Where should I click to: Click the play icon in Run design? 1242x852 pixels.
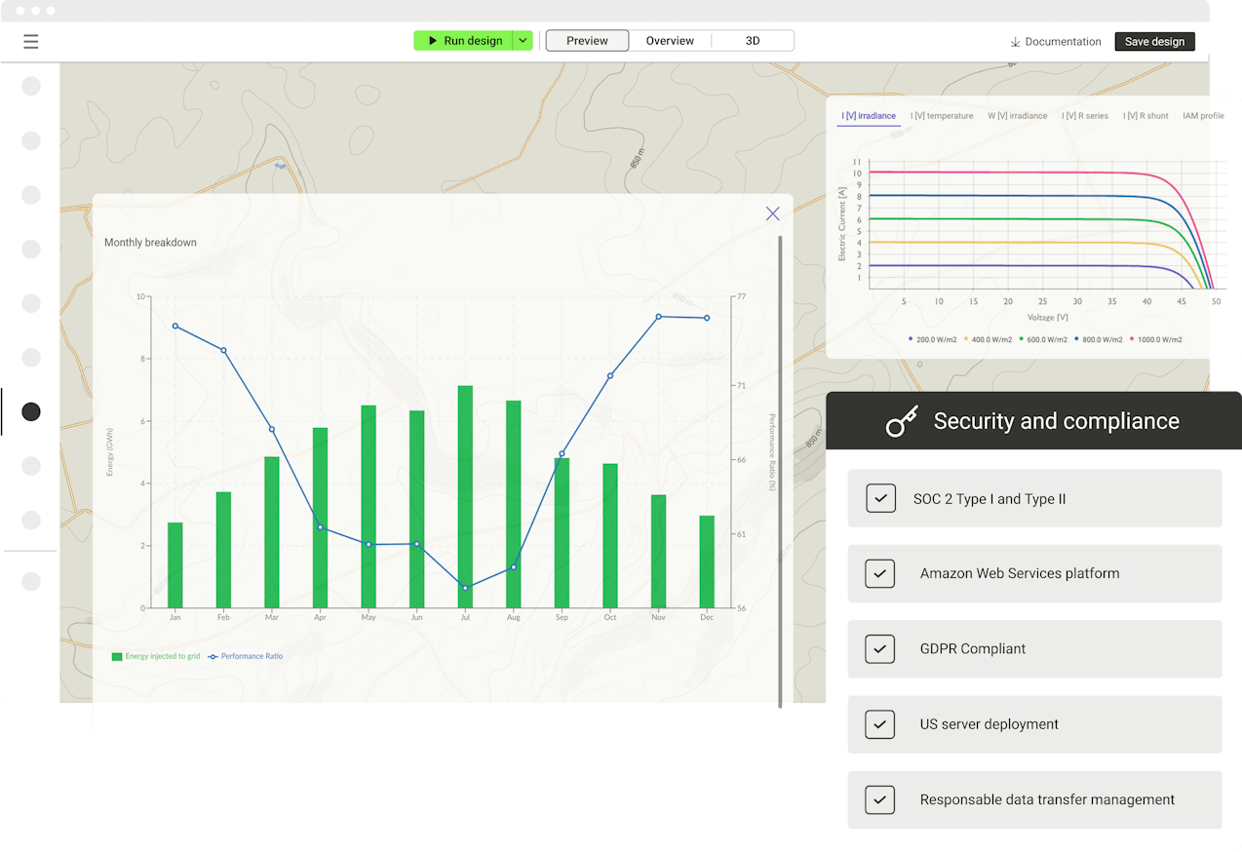pyautogui.click(x=433, y=41)
